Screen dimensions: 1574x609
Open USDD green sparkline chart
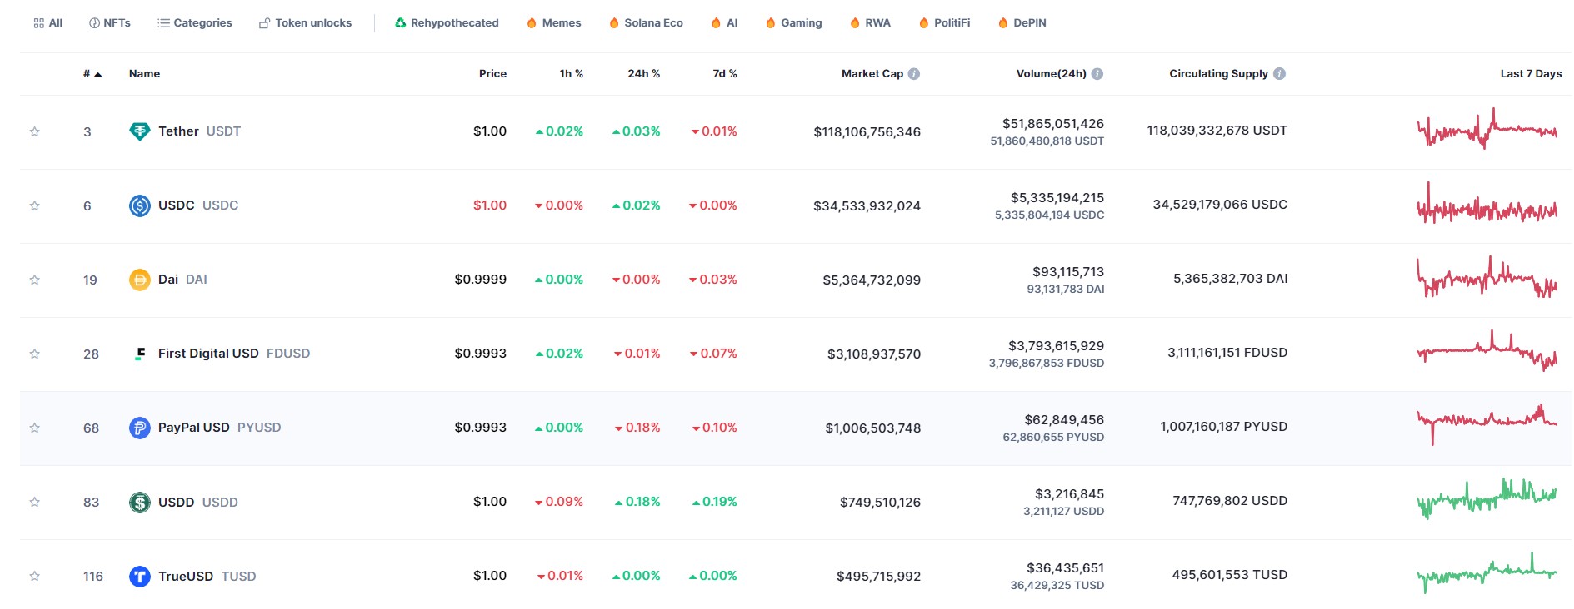click(x=1487, y=498)
